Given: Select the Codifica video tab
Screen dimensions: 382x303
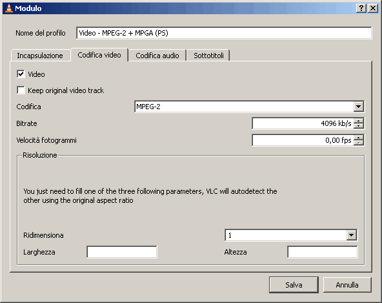Looking at the screenshot, I should (x=99, y=55).
